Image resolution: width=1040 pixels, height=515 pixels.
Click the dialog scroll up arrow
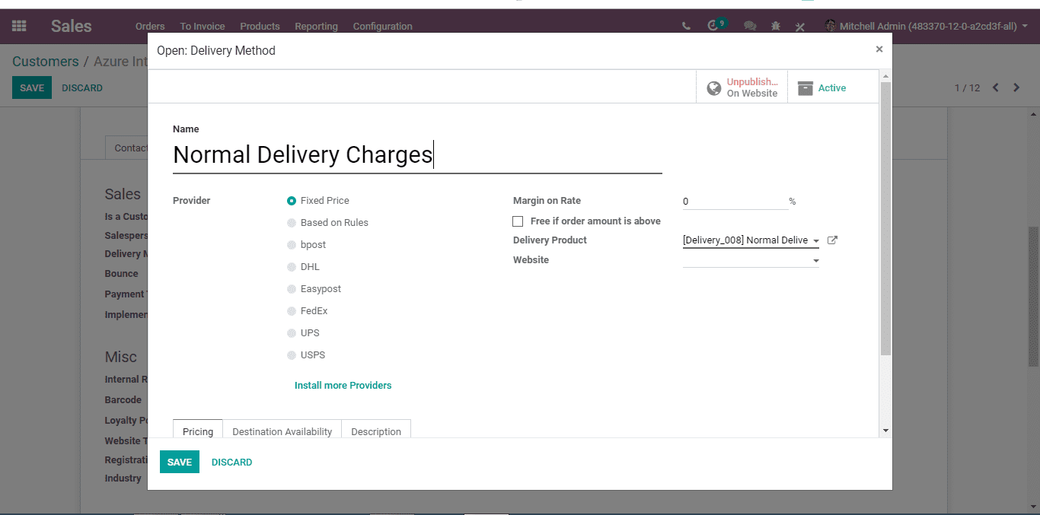(885, 76)
